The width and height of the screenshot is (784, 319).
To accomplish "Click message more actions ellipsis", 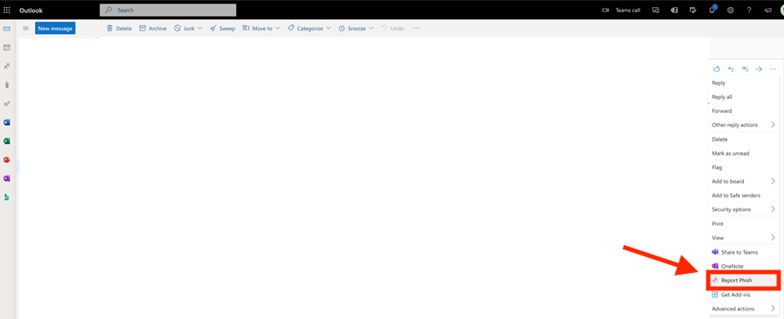I will pos(773,69).
